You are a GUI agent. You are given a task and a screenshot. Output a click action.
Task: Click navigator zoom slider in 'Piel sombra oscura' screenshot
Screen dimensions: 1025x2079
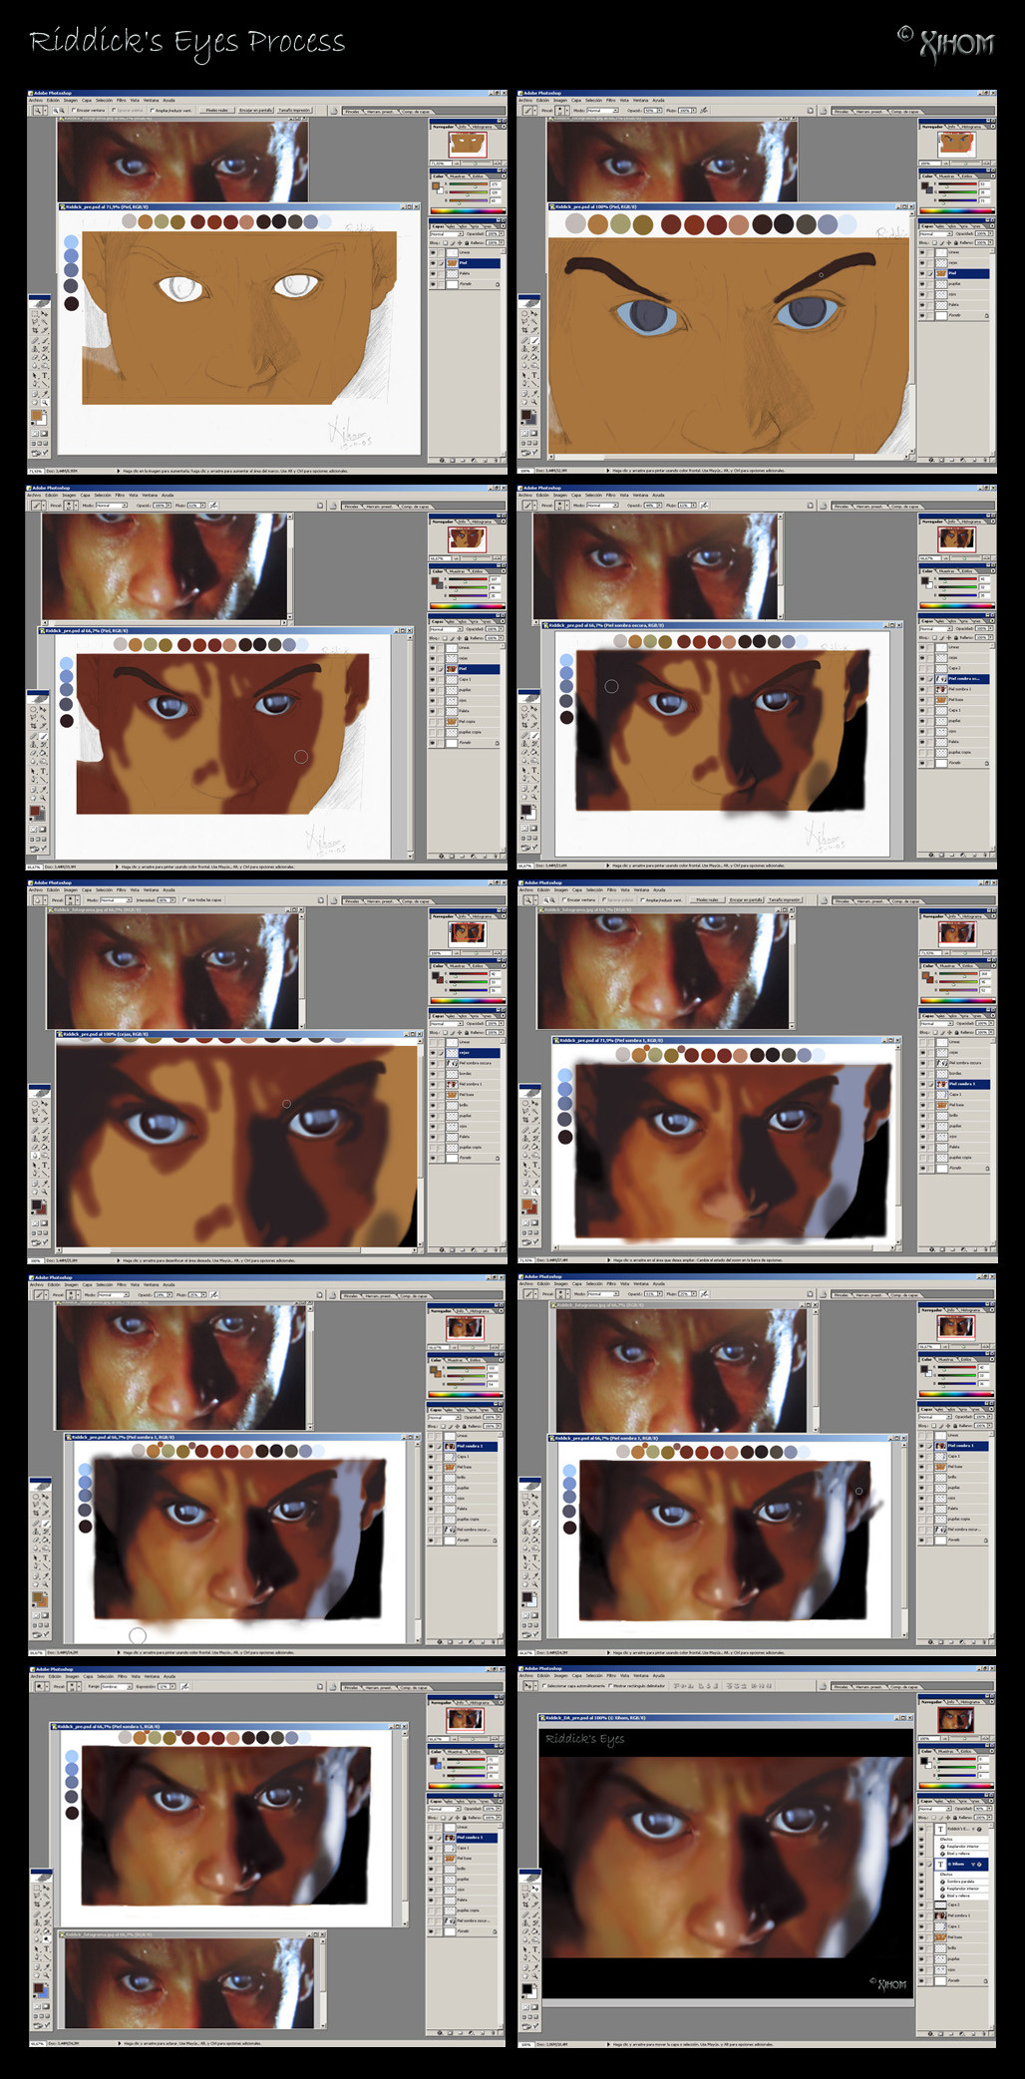(966, 558)
